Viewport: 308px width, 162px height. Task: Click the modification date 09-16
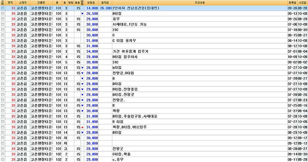coord(303,105)
